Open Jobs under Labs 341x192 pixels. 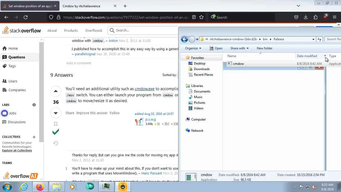point(13,113)
